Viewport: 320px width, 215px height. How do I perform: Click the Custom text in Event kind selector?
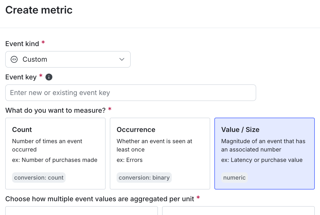tap(35, 59)
